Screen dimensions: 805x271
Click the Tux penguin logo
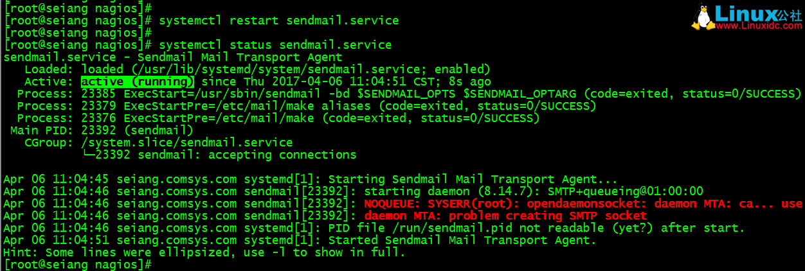pos(703,17)
